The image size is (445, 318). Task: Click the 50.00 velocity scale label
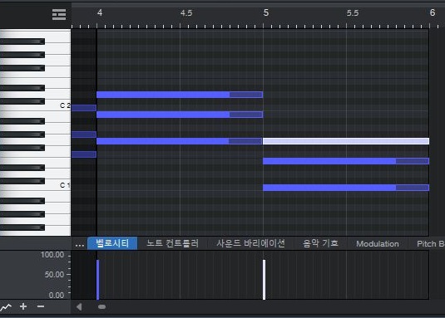click(x=54, y=274)
